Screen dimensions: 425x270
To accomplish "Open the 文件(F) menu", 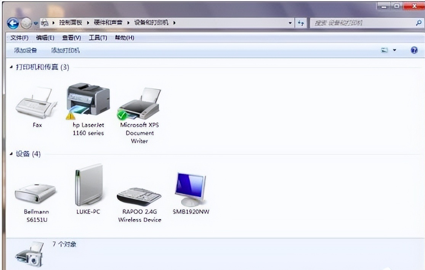I will coord(19,38).
